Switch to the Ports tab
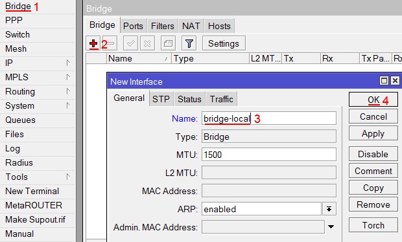The height and width of the screenshot is (242, 402). click(x=133, y=26)
